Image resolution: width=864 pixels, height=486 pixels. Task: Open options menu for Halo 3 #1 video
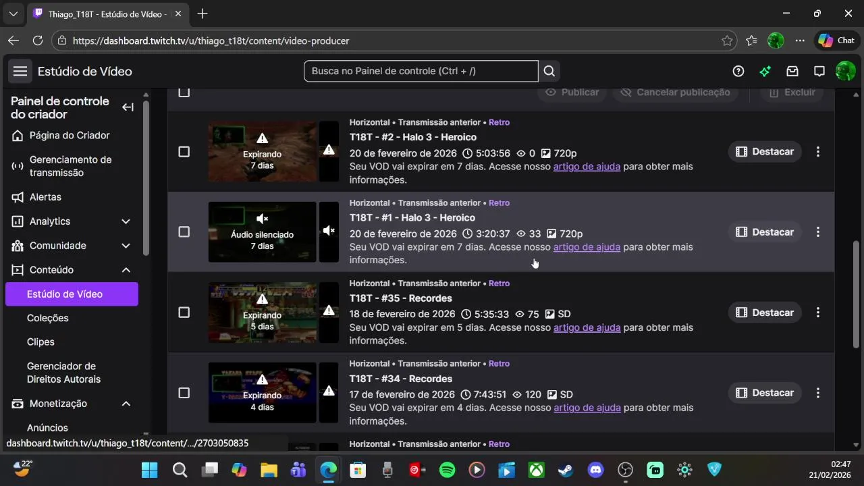pyautogui.click(x=818, y=232)
